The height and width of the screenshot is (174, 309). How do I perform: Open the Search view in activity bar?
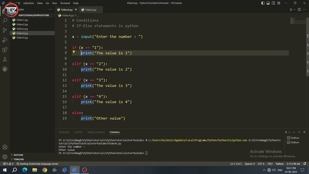(x=5, y=20)
